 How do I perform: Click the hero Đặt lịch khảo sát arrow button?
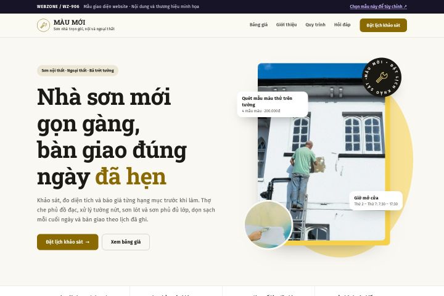tap(68, 242)
